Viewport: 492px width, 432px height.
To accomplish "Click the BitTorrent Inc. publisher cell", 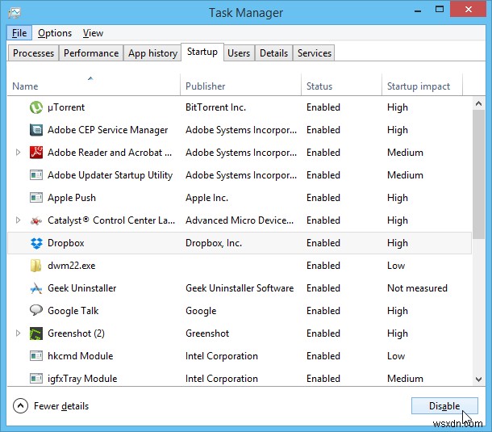I will 215,107.
